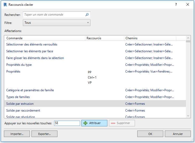Click the list scrollbar down arrow

pyautogui.click(x=188, y=116)
